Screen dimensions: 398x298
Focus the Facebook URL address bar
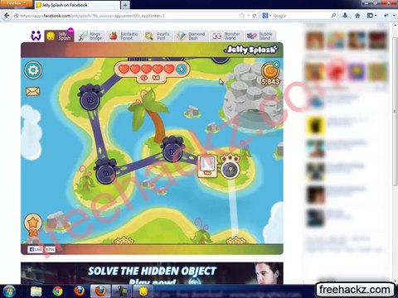coord(127,16)
